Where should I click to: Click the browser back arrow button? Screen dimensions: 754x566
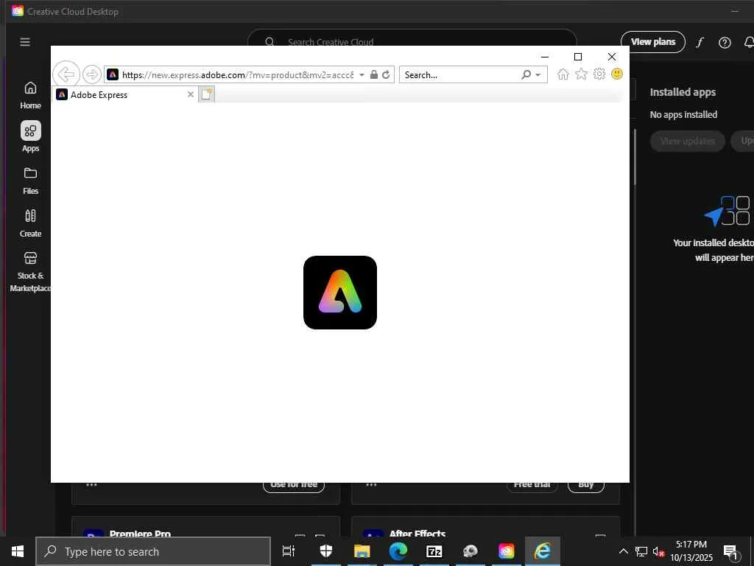pyautogui.click(x=66, y=74)
